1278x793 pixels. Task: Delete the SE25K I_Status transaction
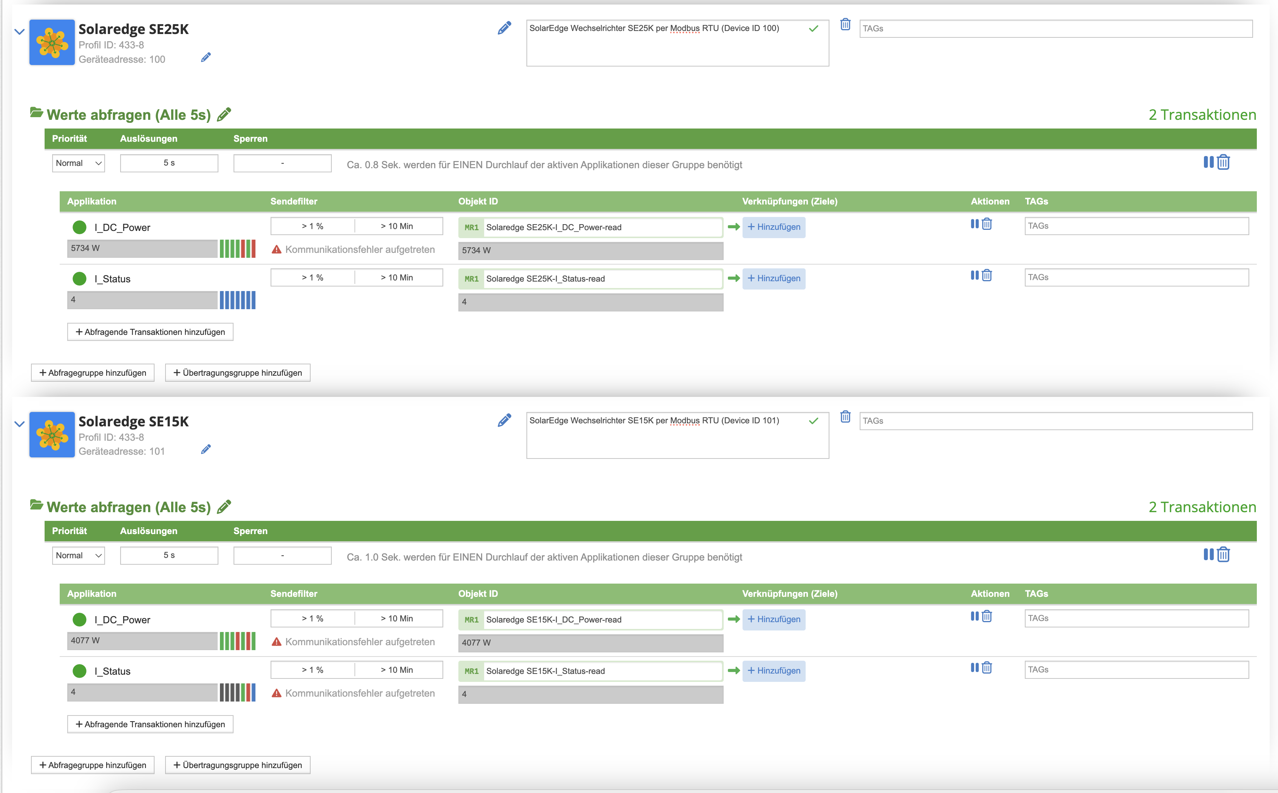coord(987,275)
